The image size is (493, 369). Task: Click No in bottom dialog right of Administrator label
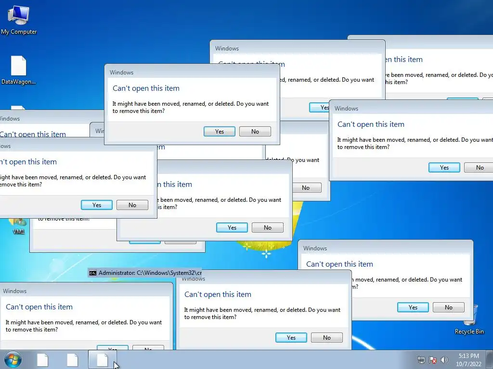tap(327, 337)
